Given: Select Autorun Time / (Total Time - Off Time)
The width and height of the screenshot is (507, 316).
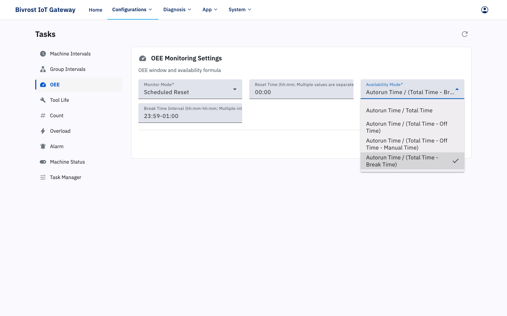Looking at the screenshot, I should pos(412,127).
